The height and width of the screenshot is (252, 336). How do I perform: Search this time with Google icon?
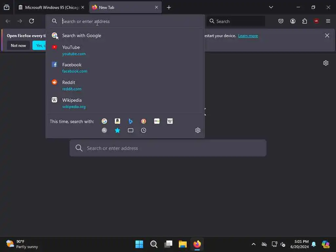[104, 121]
